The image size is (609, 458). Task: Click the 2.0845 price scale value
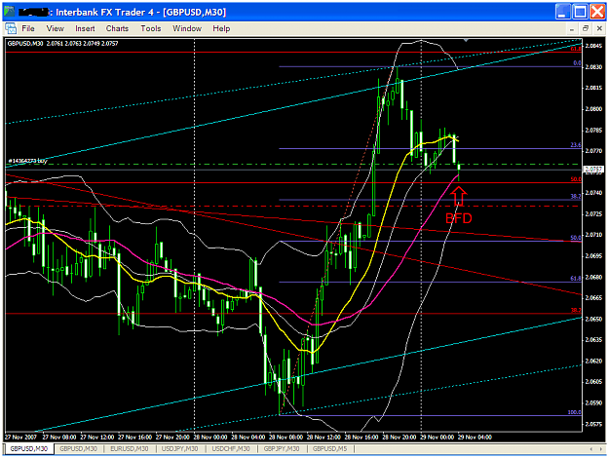[593, 46]
